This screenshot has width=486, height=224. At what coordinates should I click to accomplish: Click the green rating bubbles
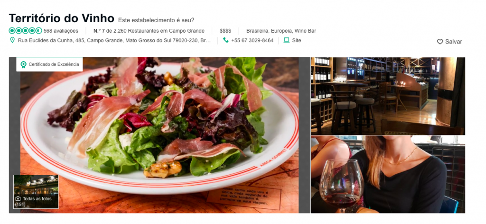click(x=26, y=31)
